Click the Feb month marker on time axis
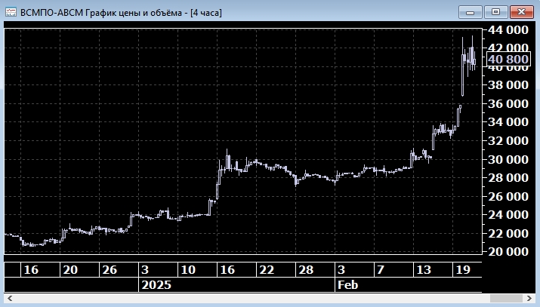This screenshot has height=307, width=540. (x=347, y=285)
